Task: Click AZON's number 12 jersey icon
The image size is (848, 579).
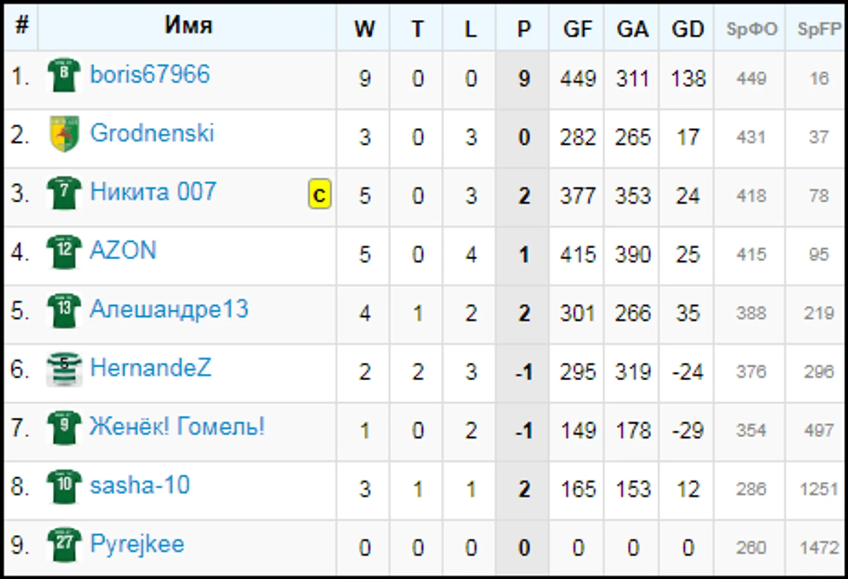Action: (x=63, y=251)
